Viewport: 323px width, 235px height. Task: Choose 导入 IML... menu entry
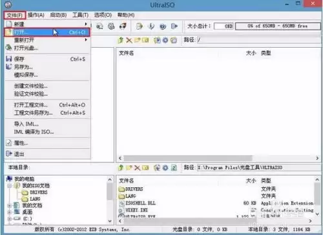point(47,124)
